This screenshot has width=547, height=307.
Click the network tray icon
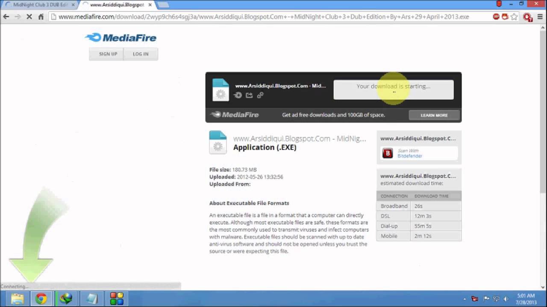click(x=496, y=299)
